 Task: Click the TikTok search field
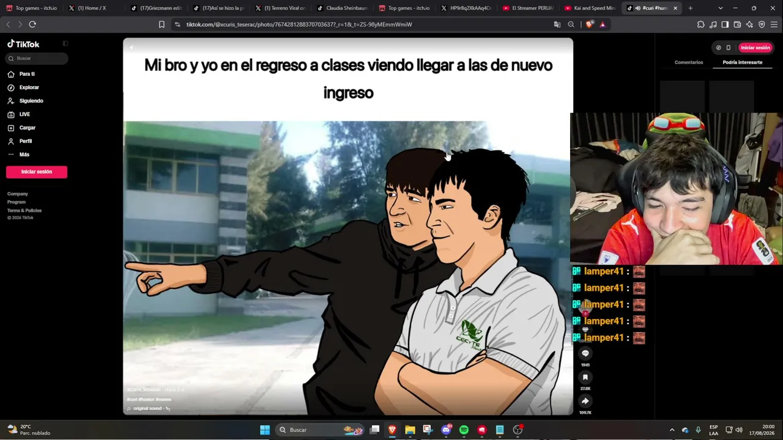[x=37, y=58]
